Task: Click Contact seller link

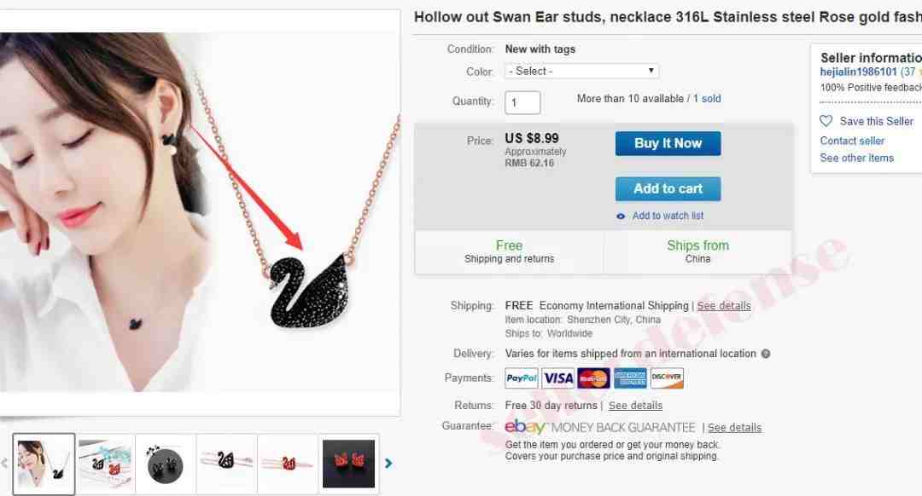Action: 852,141
